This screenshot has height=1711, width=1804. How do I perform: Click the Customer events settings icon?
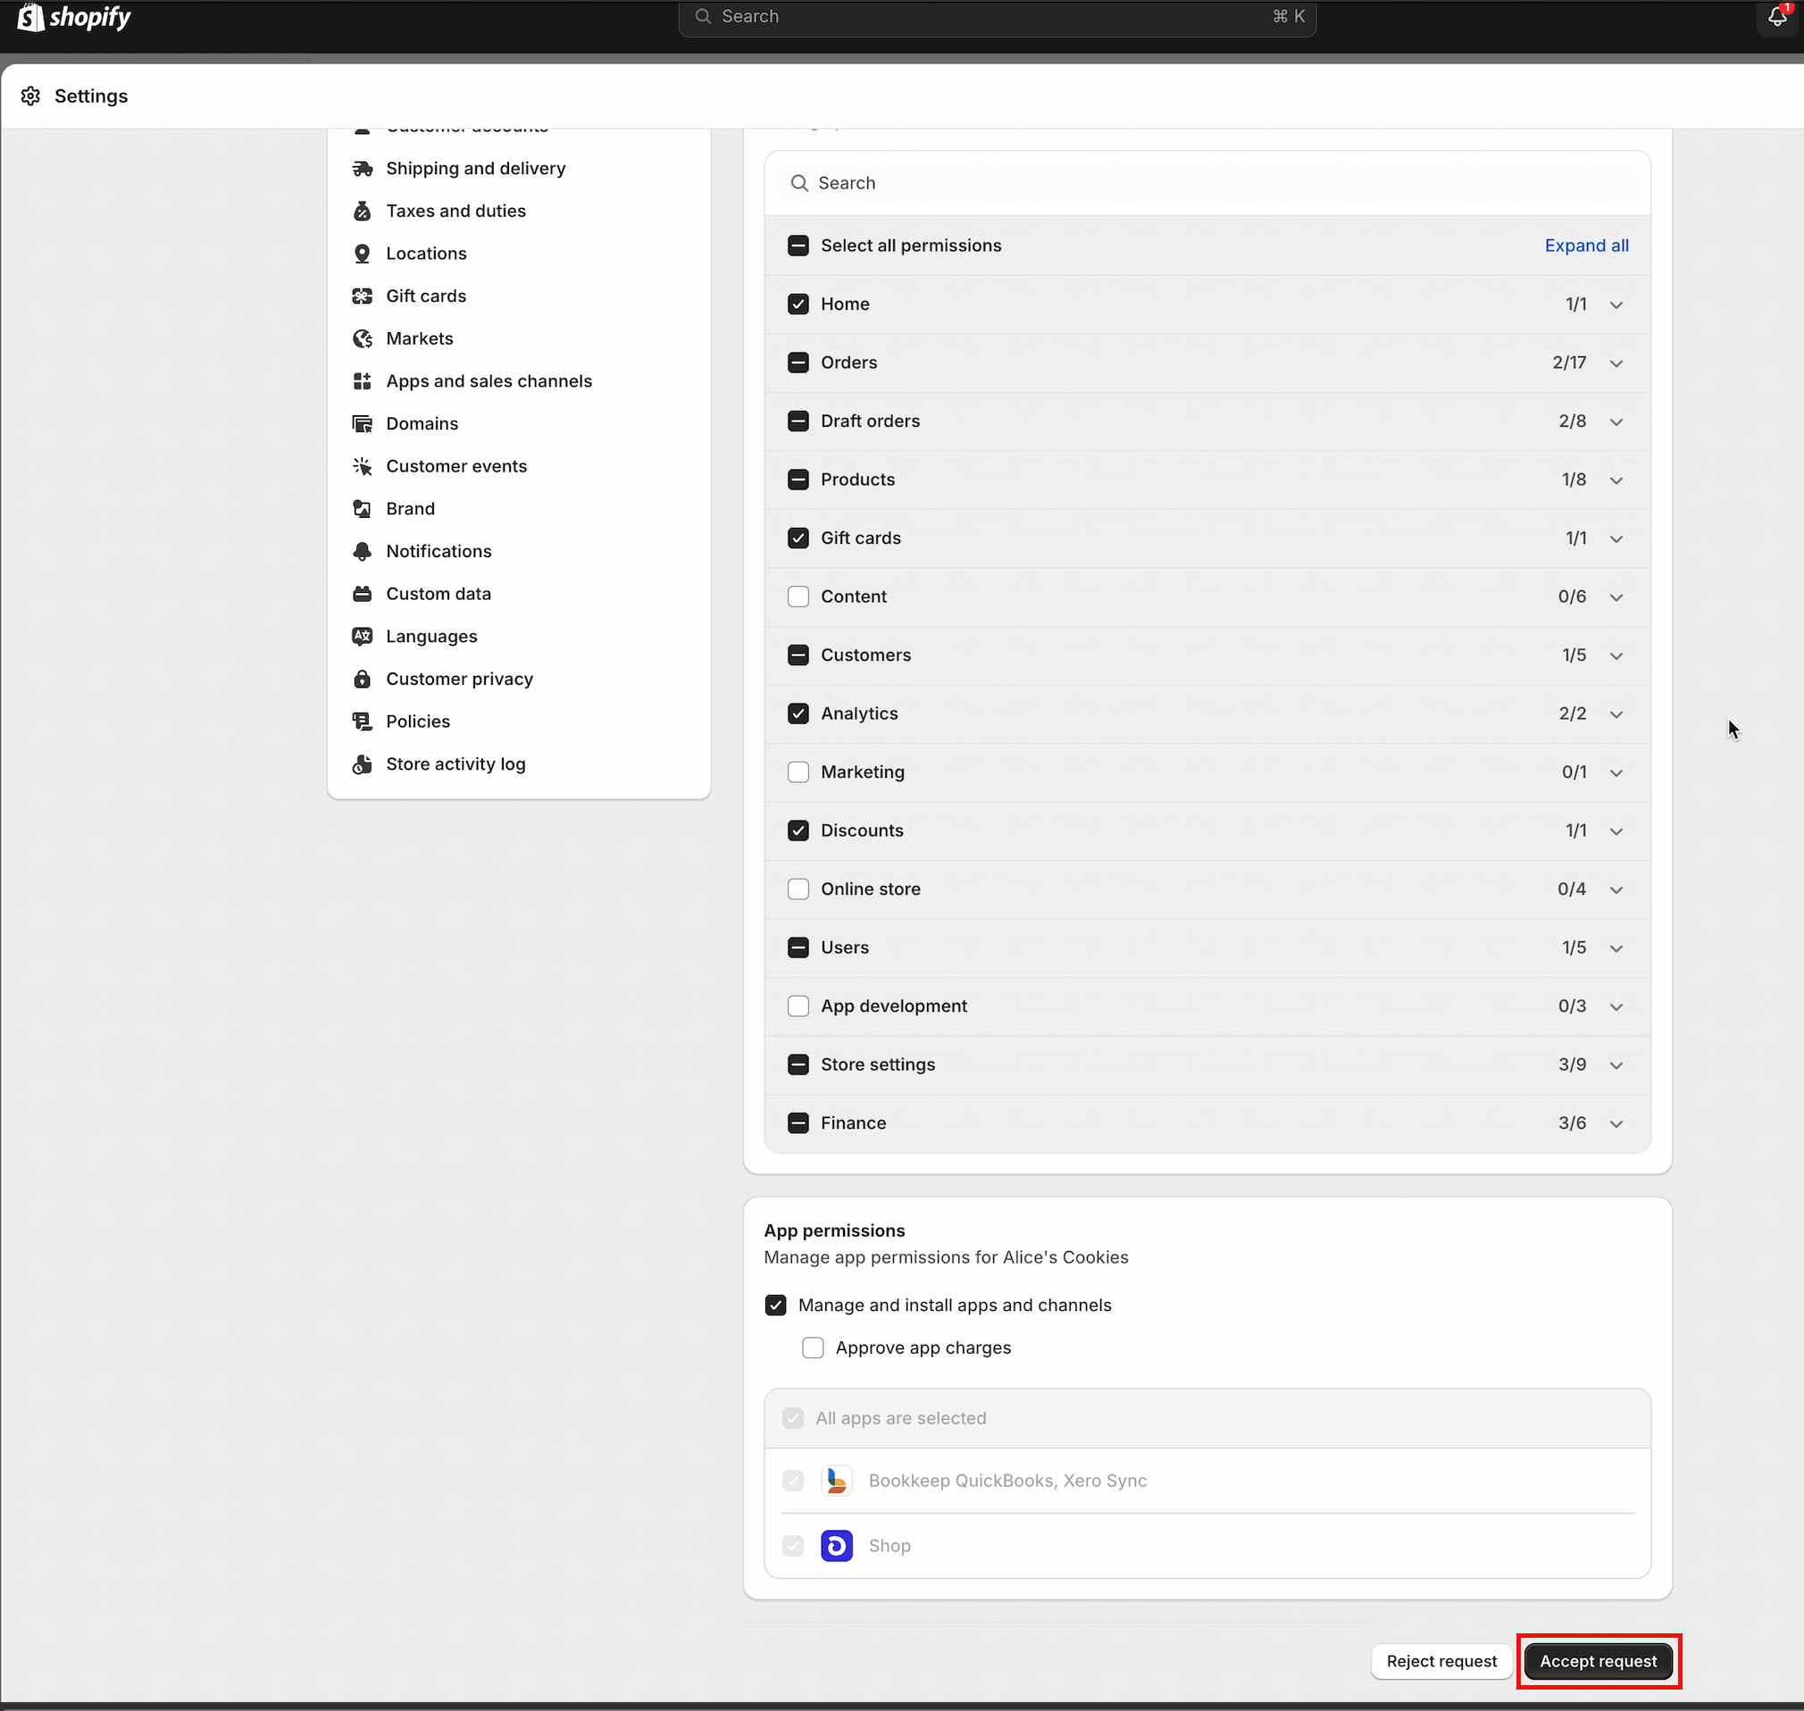coord(362,464)
